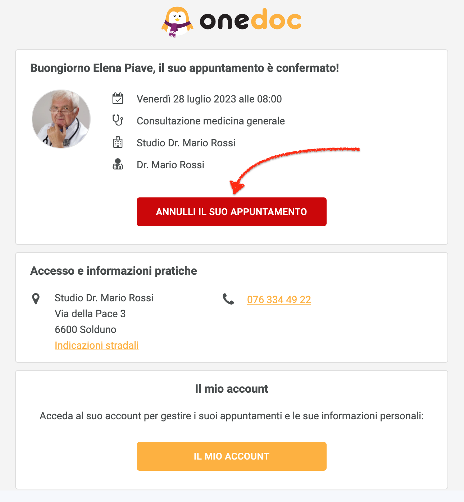Click the date Venerdì 28 luglio 2023 text
Viewport: 464px width, 502px height.
209,99
